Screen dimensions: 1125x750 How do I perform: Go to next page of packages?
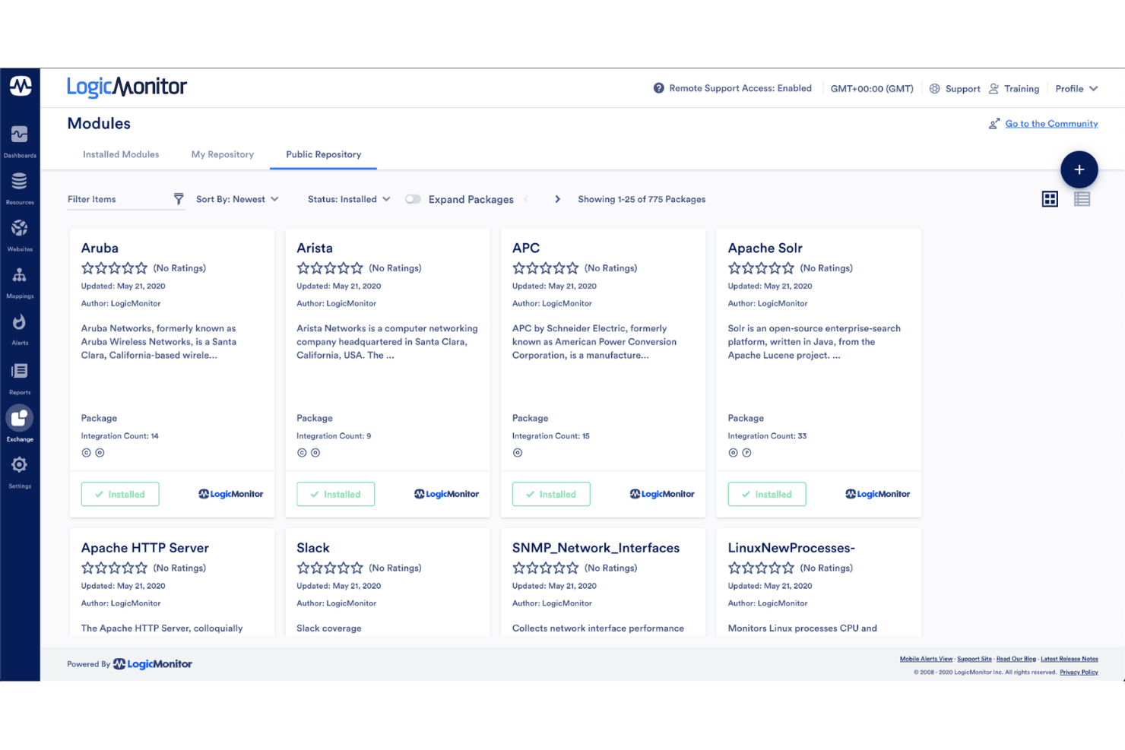tap(557, 199)
